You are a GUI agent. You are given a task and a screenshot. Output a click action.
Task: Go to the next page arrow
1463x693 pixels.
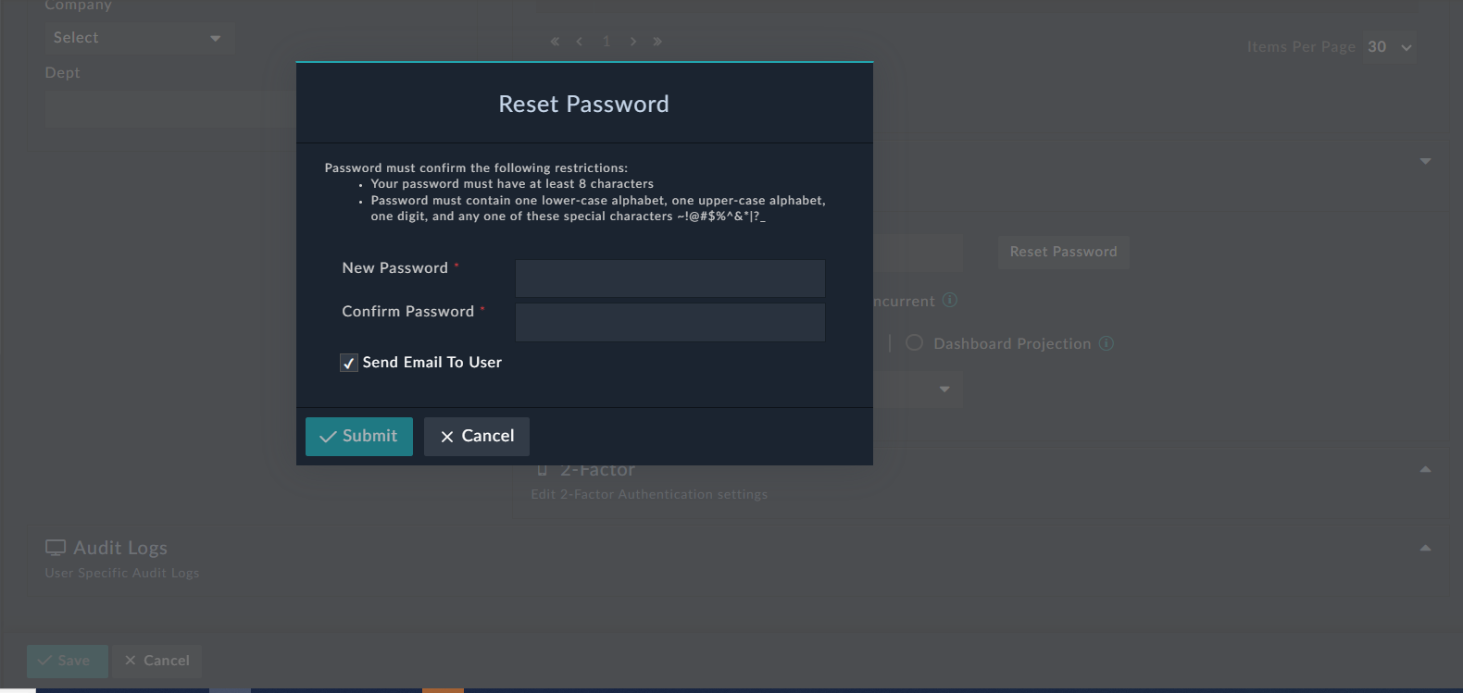pos(633,42)
